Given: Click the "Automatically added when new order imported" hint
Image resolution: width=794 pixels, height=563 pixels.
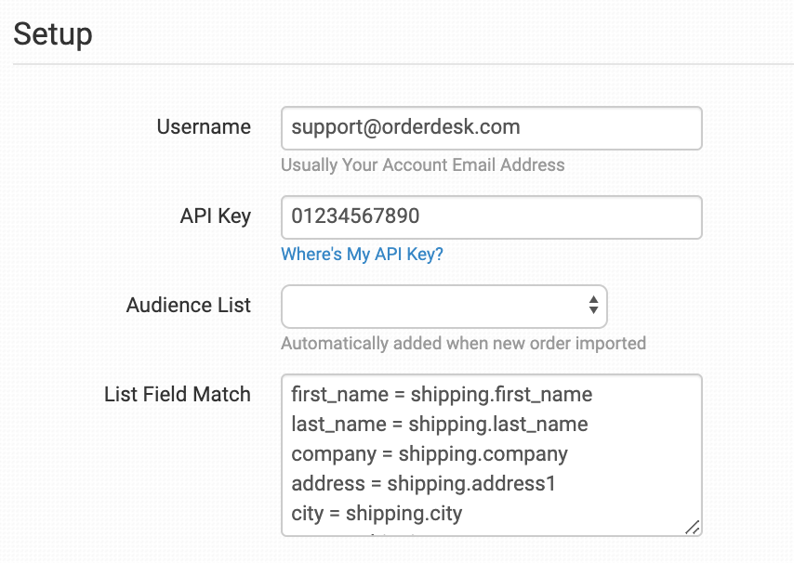Looking at the screenshot, I should tap(463, 344).
